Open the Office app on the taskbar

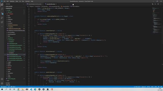[x=52, y=89]
